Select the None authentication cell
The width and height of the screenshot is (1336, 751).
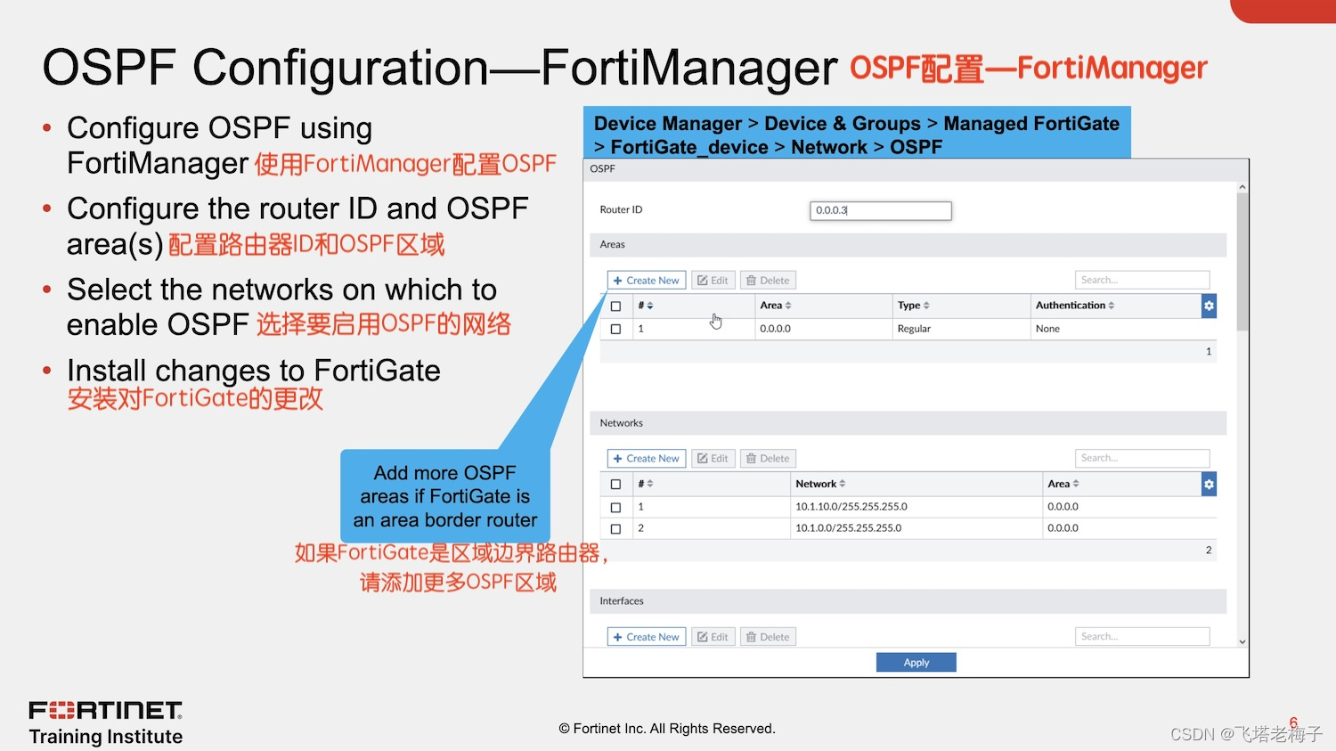coord(1047,329)
